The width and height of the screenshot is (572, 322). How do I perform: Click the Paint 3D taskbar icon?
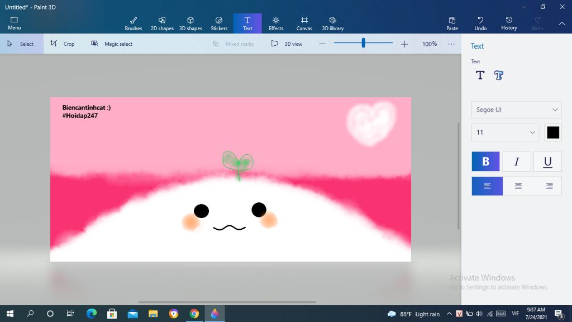pos(214,314)
